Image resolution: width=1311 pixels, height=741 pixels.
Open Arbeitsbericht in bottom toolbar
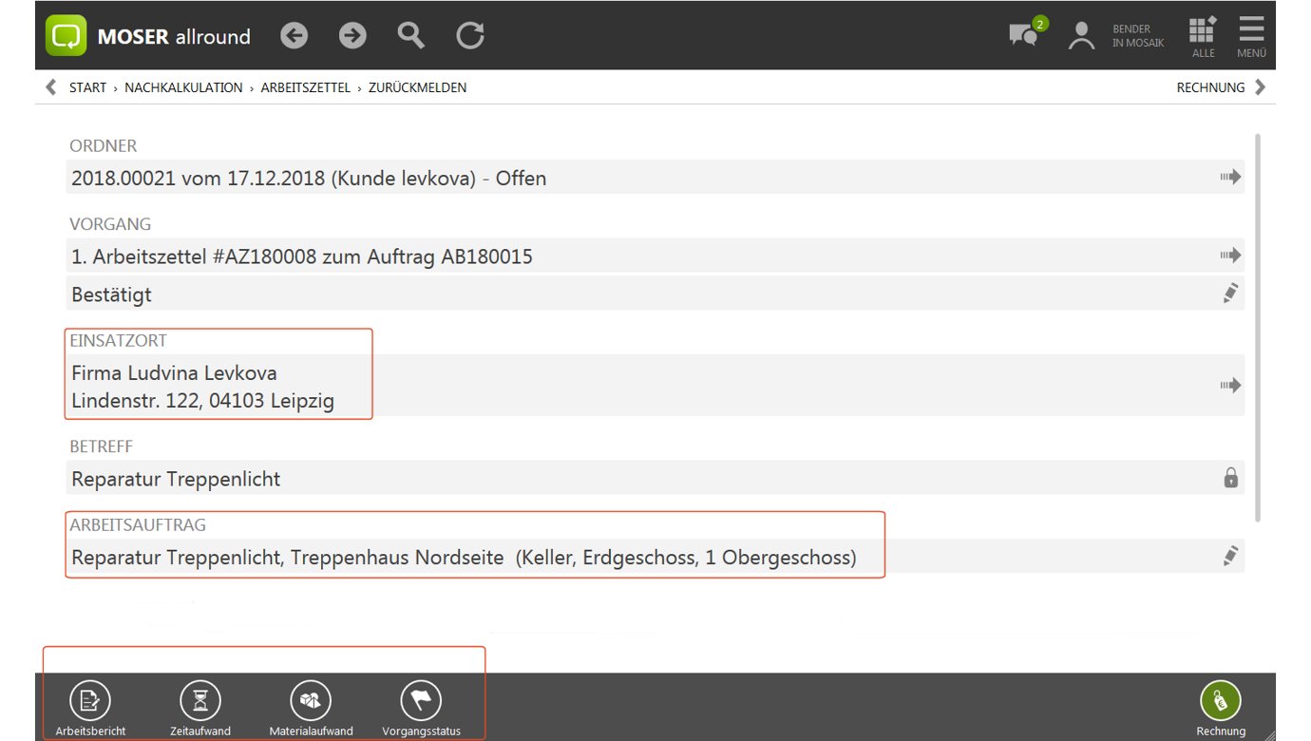click(x=90, y=702)
